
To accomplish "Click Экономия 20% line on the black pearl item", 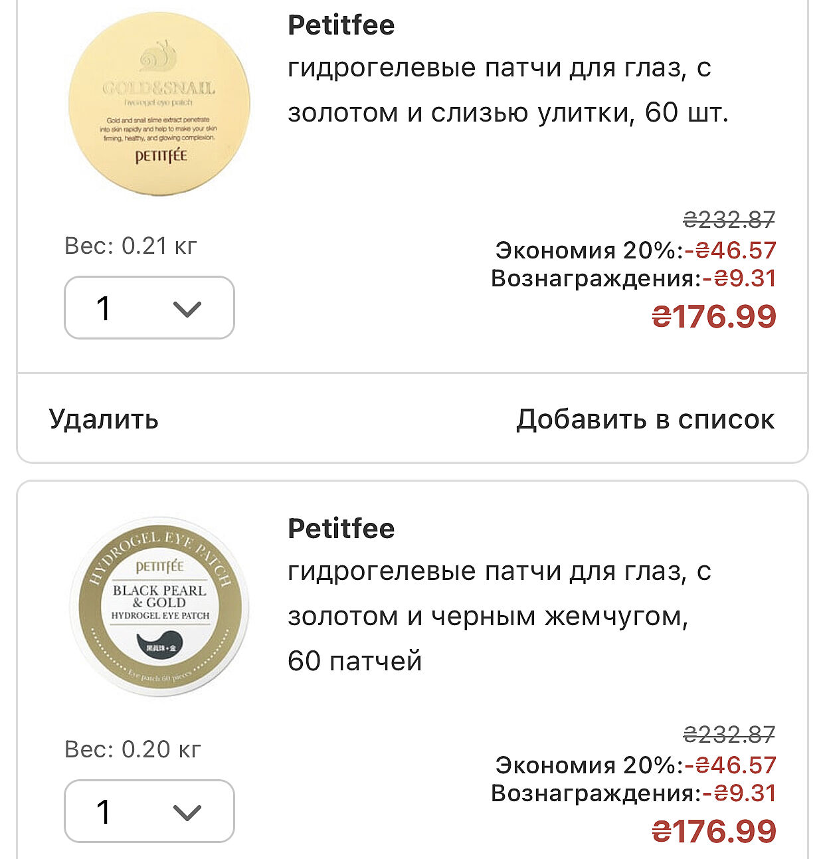I will coord(635,765).
